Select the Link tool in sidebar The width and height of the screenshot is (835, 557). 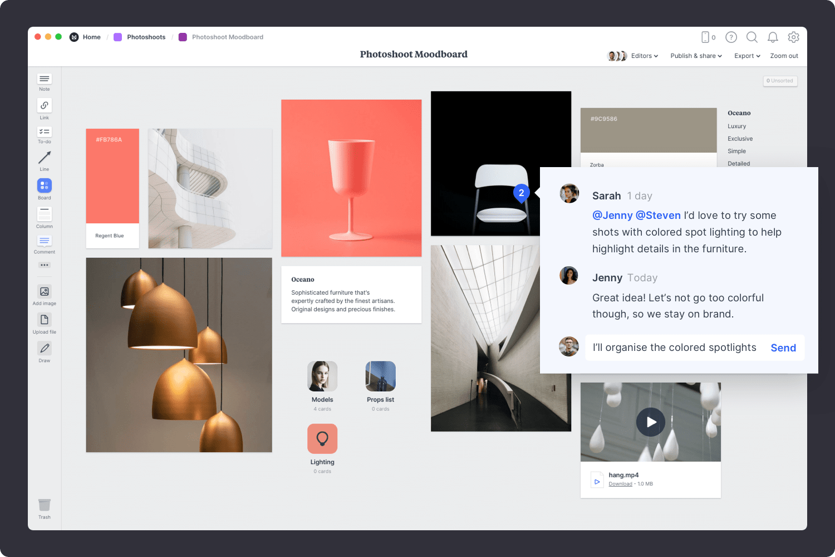pos(45,106)
